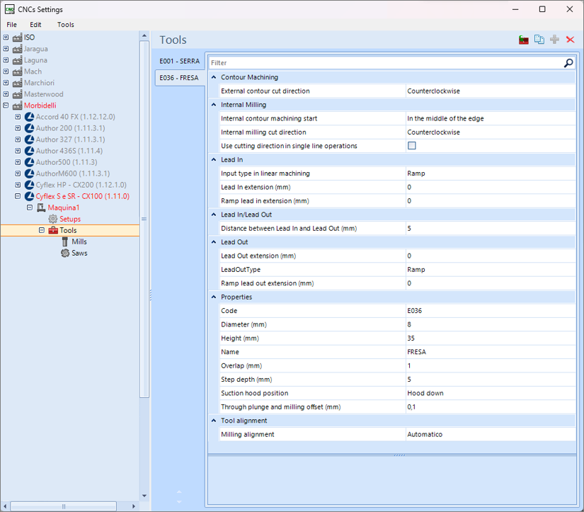Viewport: 584px width, 512px height.
Task: Click the red toolbox import icon in Tools header
Action: (524, 40)
